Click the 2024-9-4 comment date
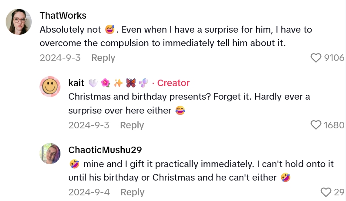The height and width of the screenshot is (201, 346). point(89,192)
